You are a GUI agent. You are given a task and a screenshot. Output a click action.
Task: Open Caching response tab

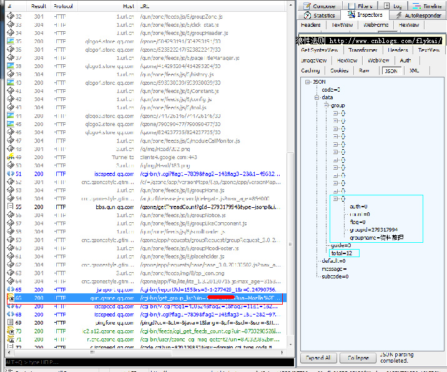point(310,71)
